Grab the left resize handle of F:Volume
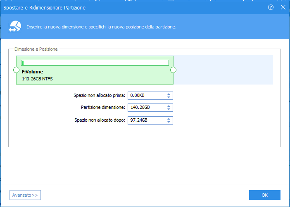Viewport: 290px width, 207px height. pyautogui.click(x=16, y=70)
